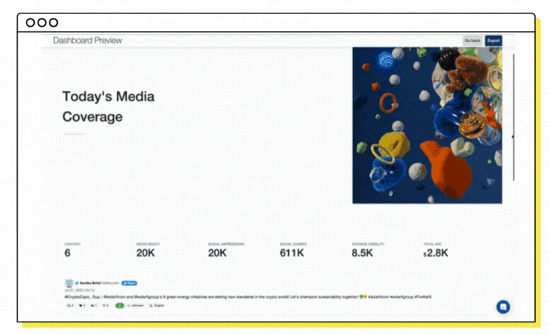Click the colorful 3D shapes cover image
This screenshot has height=335, width=549.
(x=427, y=125)
